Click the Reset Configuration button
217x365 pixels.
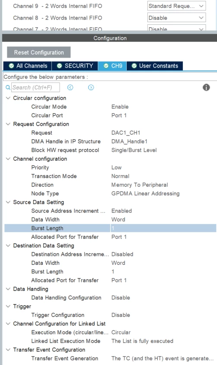point(39,53)
